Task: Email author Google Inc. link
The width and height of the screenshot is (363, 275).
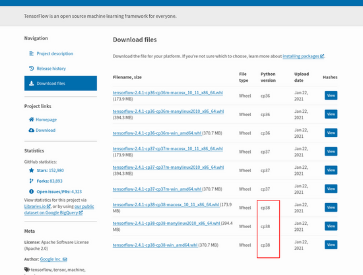Action: pyautogui.click(x=53, y=259)
